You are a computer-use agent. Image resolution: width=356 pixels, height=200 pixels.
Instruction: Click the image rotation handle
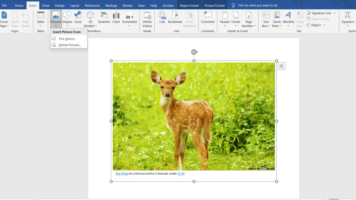(x=194, y=52)
